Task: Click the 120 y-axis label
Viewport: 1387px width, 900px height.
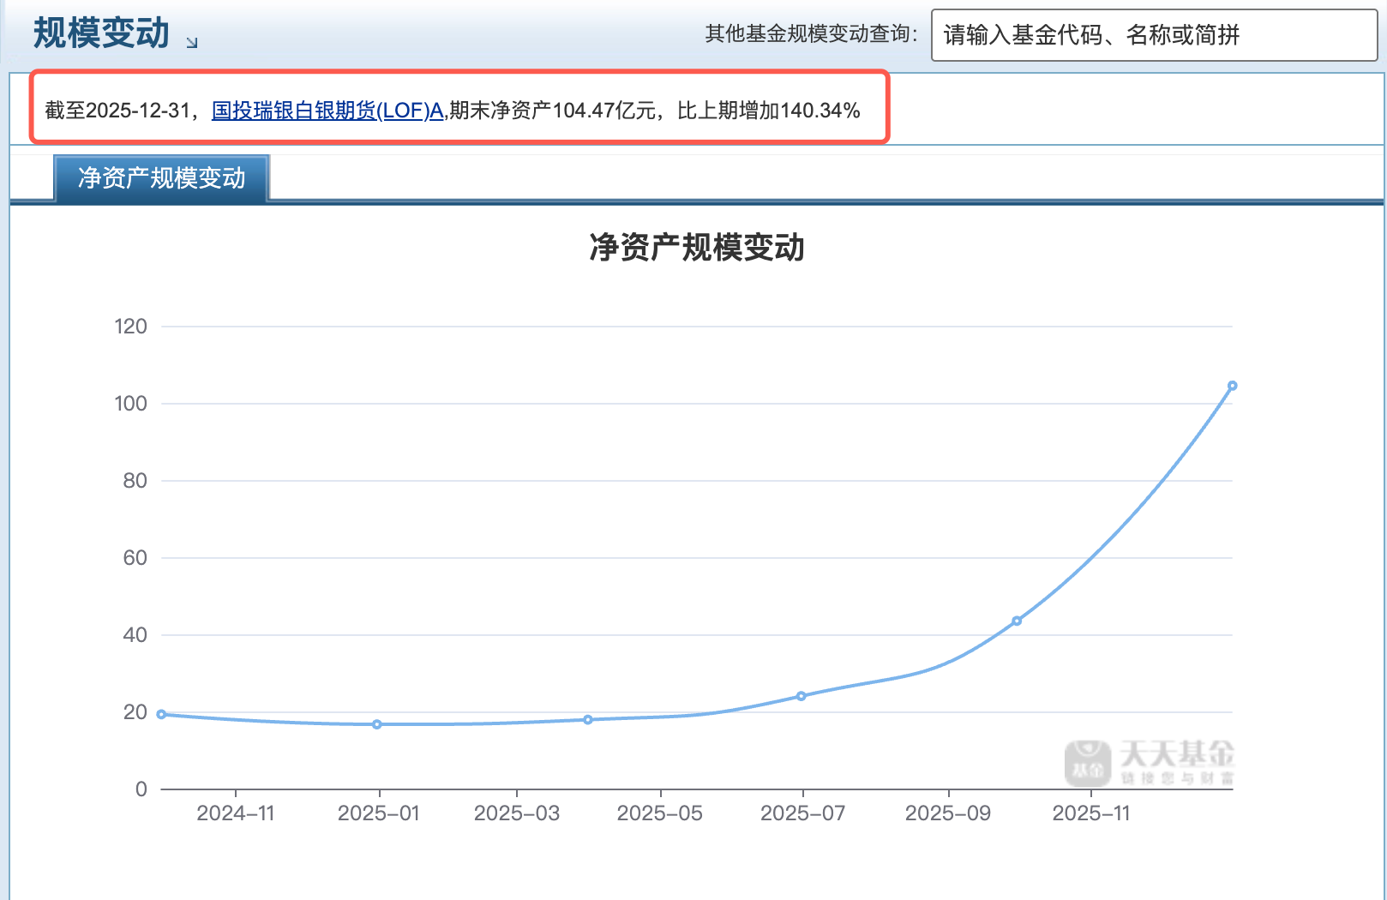Action: (x=131, y=327)
